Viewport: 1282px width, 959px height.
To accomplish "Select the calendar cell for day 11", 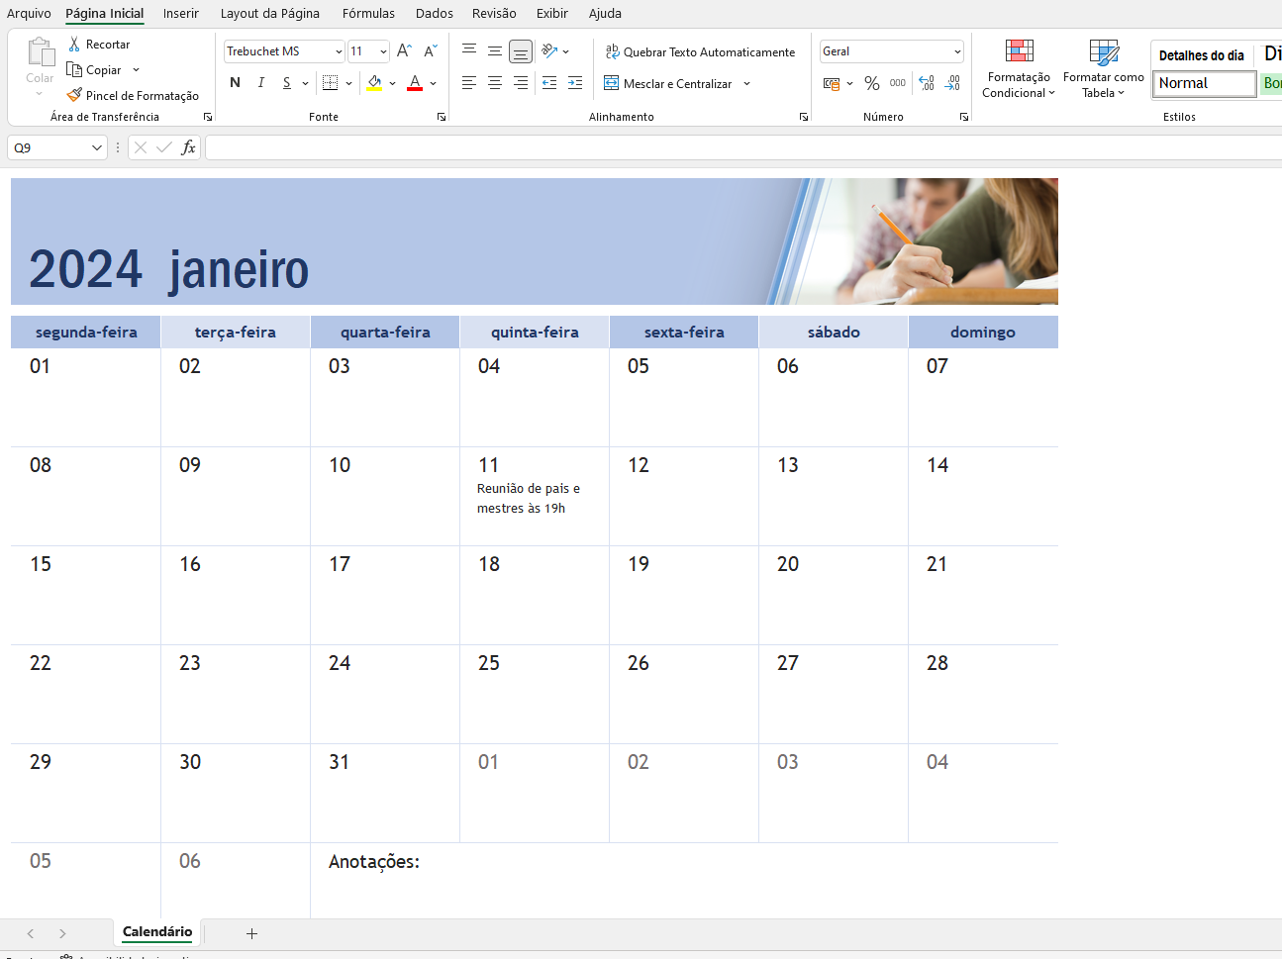I will pyautogui.click(x=535, y=496).
